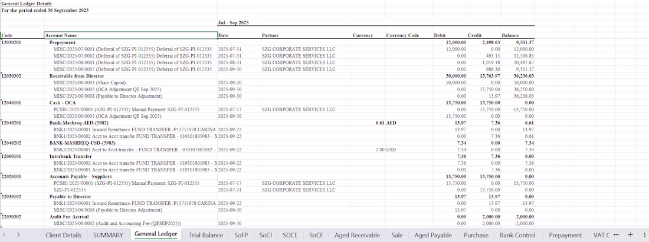This screenshot has width=649, height=242.
Task: Select the USD currency code cell
Action: click(409, 150)
